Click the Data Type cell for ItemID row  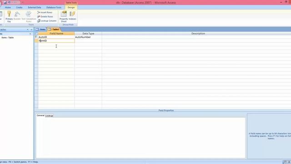(x=88, y=41)
